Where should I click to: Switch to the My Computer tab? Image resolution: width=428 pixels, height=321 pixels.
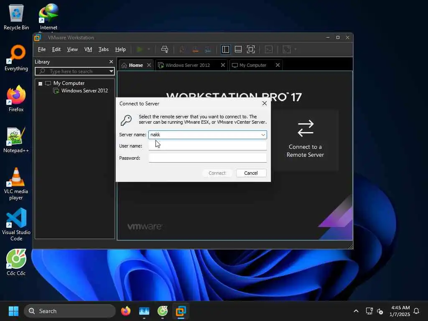click(252, 65)
